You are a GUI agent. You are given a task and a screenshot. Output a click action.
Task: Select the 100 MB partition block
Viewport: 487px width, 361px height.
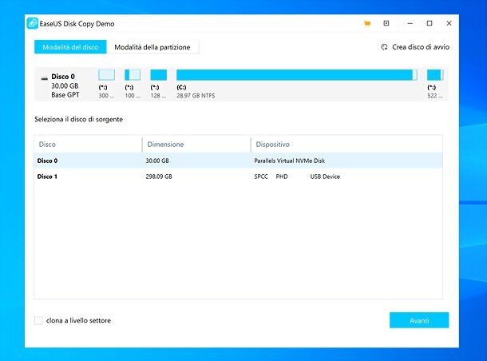tap(133, 75)
